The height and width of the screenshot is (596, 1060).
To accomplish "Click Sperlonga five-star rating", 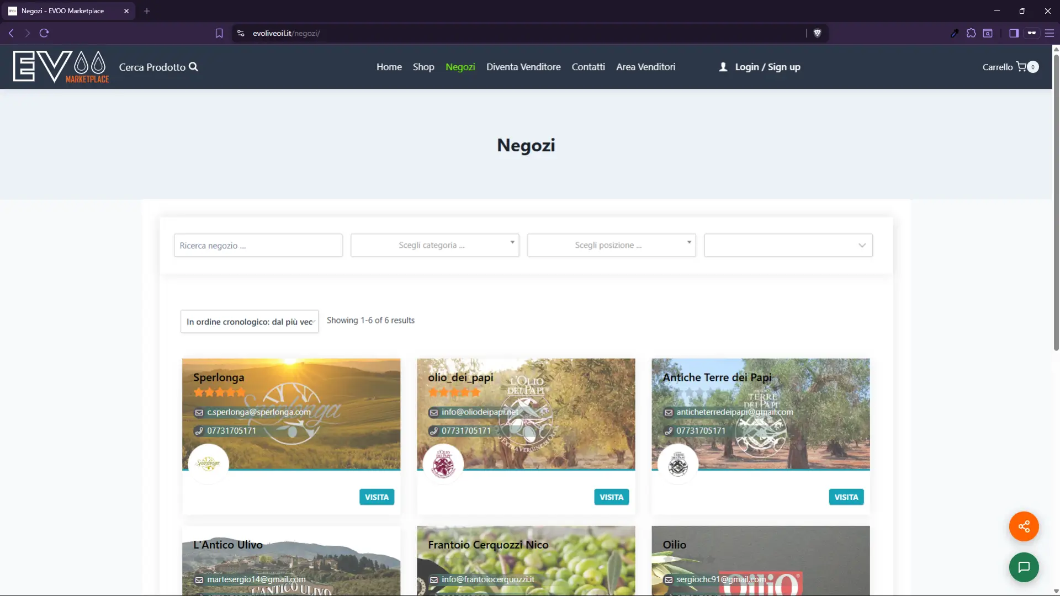I will 219,392.
